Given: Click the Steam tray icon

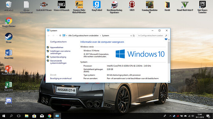Looking at the screenshot, I should pyautogui.click(x=174, y=116).
